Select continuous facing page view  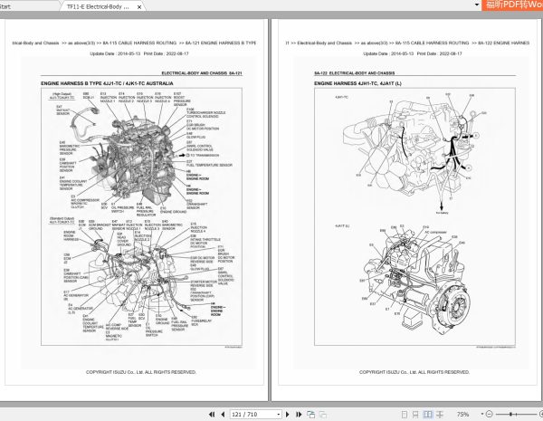[440, 414]
